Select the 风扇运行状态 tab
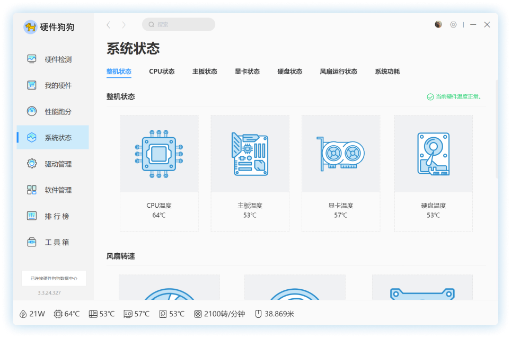The image size is (511, 338). (338, 72)
